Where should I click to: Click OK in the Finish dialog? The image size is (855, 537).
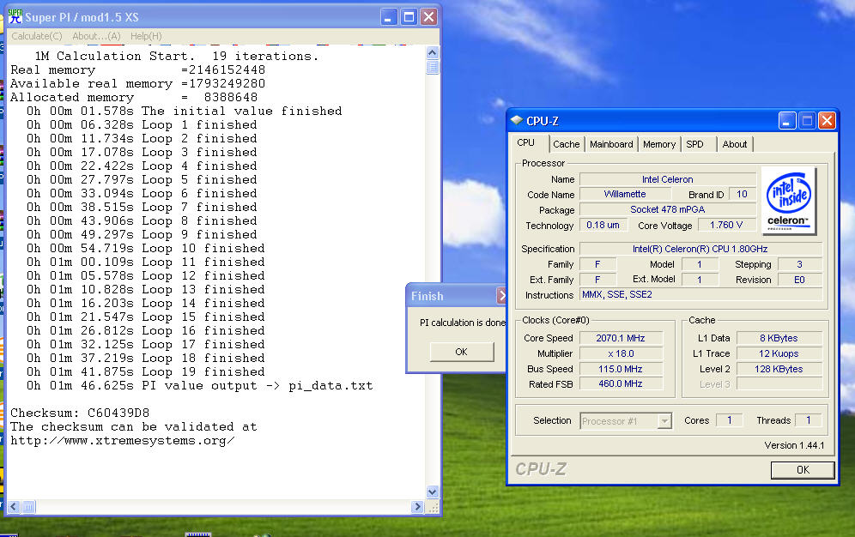[x=461, y=352]
